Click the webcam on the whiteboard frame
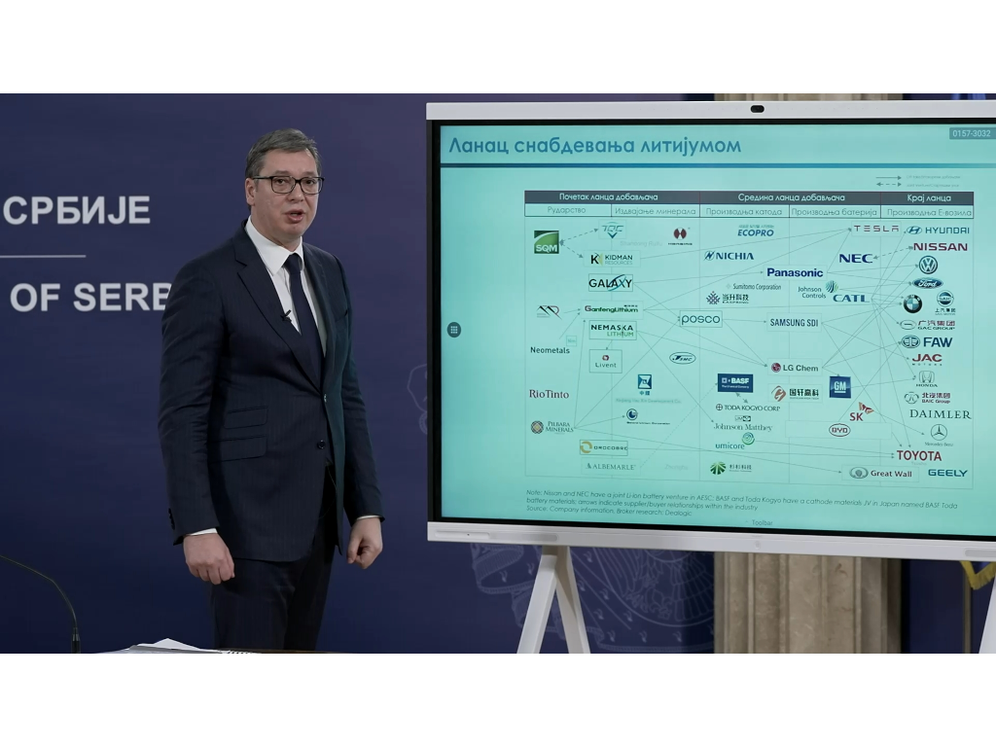The image size is (996, 747). click(x=757, y=108)
